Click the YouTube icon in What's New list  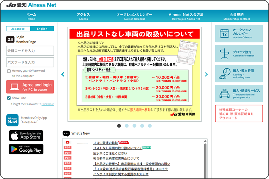(68, 143)
